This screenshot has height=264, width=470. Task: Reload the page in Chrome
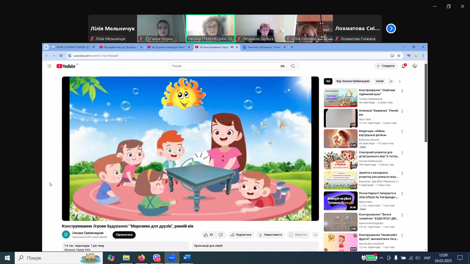[x=61, y=56]
